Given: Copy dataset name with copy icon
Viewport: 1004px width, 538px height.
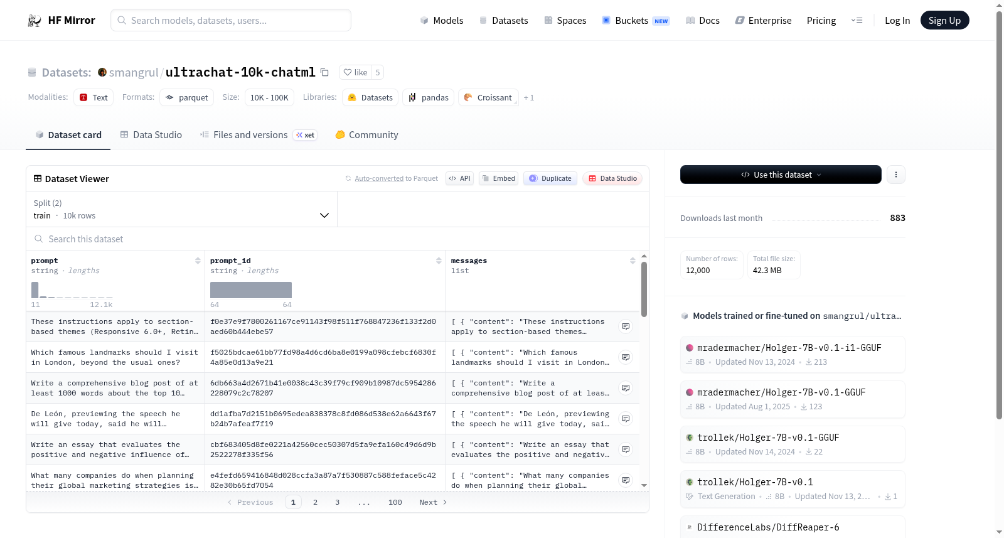Looking at the screenshot, I should click(324, 72).
